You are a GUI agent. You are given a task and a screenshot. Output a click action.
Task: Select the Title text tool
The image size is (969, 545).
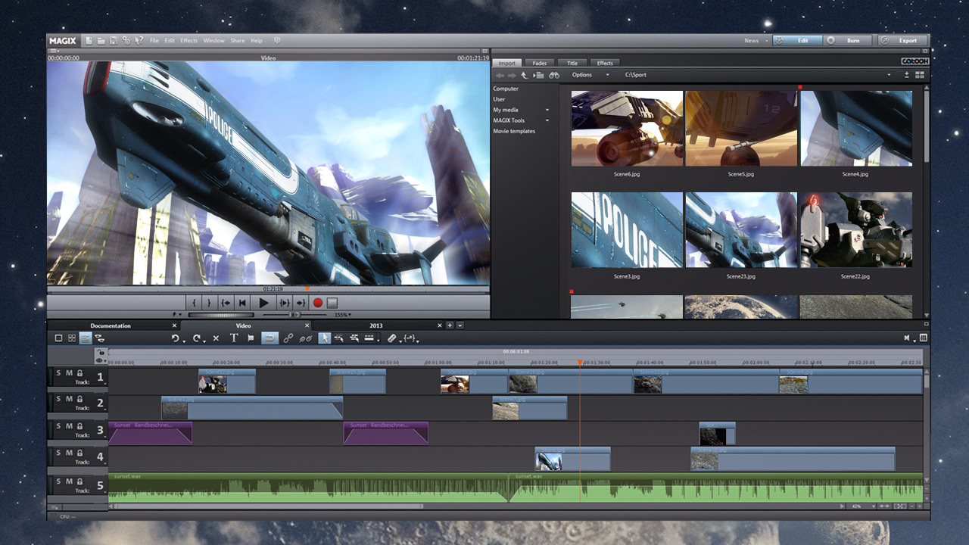pyautogui.click(x=235, y=338)
